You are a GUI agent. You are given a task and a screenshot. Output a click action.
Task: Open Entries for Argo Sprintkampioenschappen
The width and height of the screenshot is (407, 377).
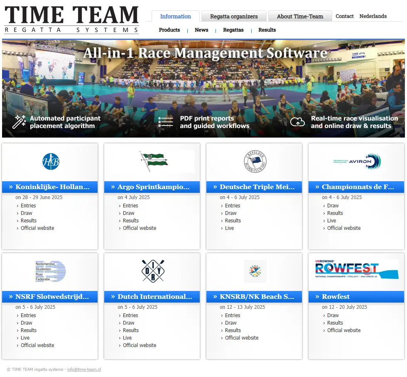tap(130, 205)
